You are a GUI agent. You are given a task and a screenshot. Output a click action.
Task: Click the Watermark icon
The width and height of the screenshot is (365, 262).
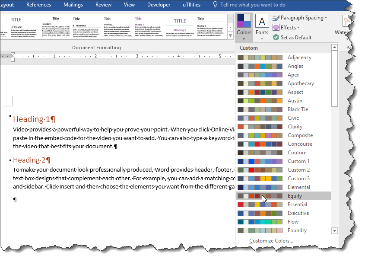(x=347, y=22)
